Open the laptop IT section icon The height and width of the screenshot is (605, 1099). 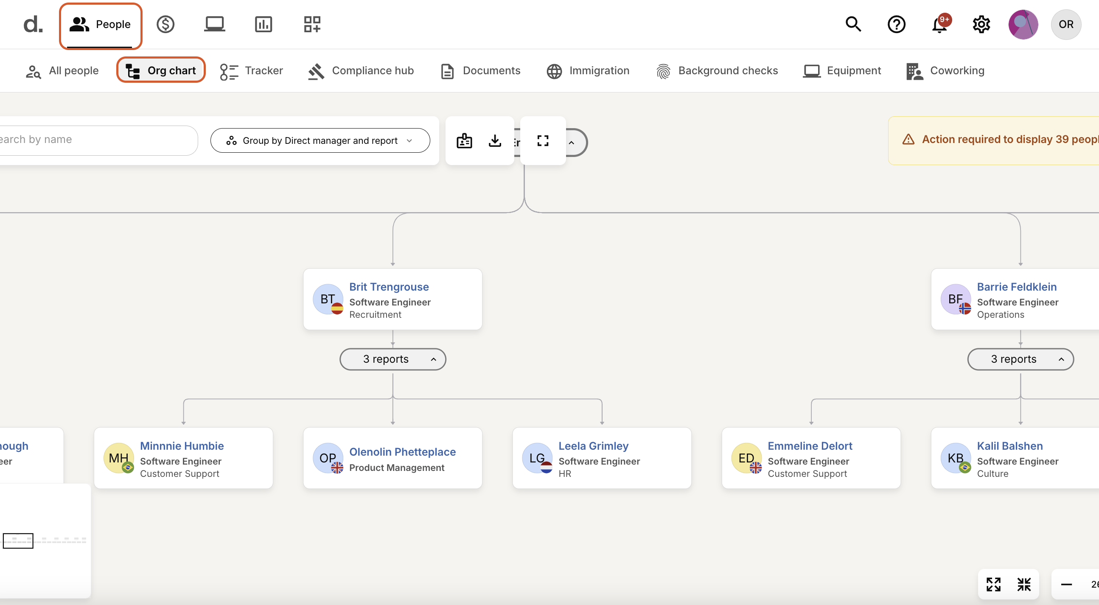coord(215,24)
